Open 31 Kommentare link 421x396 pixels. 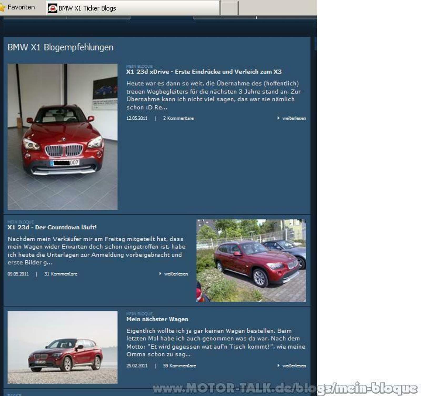pyautogui.click(x=61, y=274)
